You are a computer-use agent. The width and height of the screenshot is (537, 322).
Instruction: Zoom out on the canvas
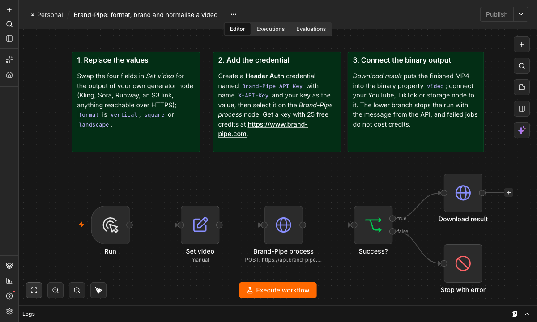pos(77,290)
